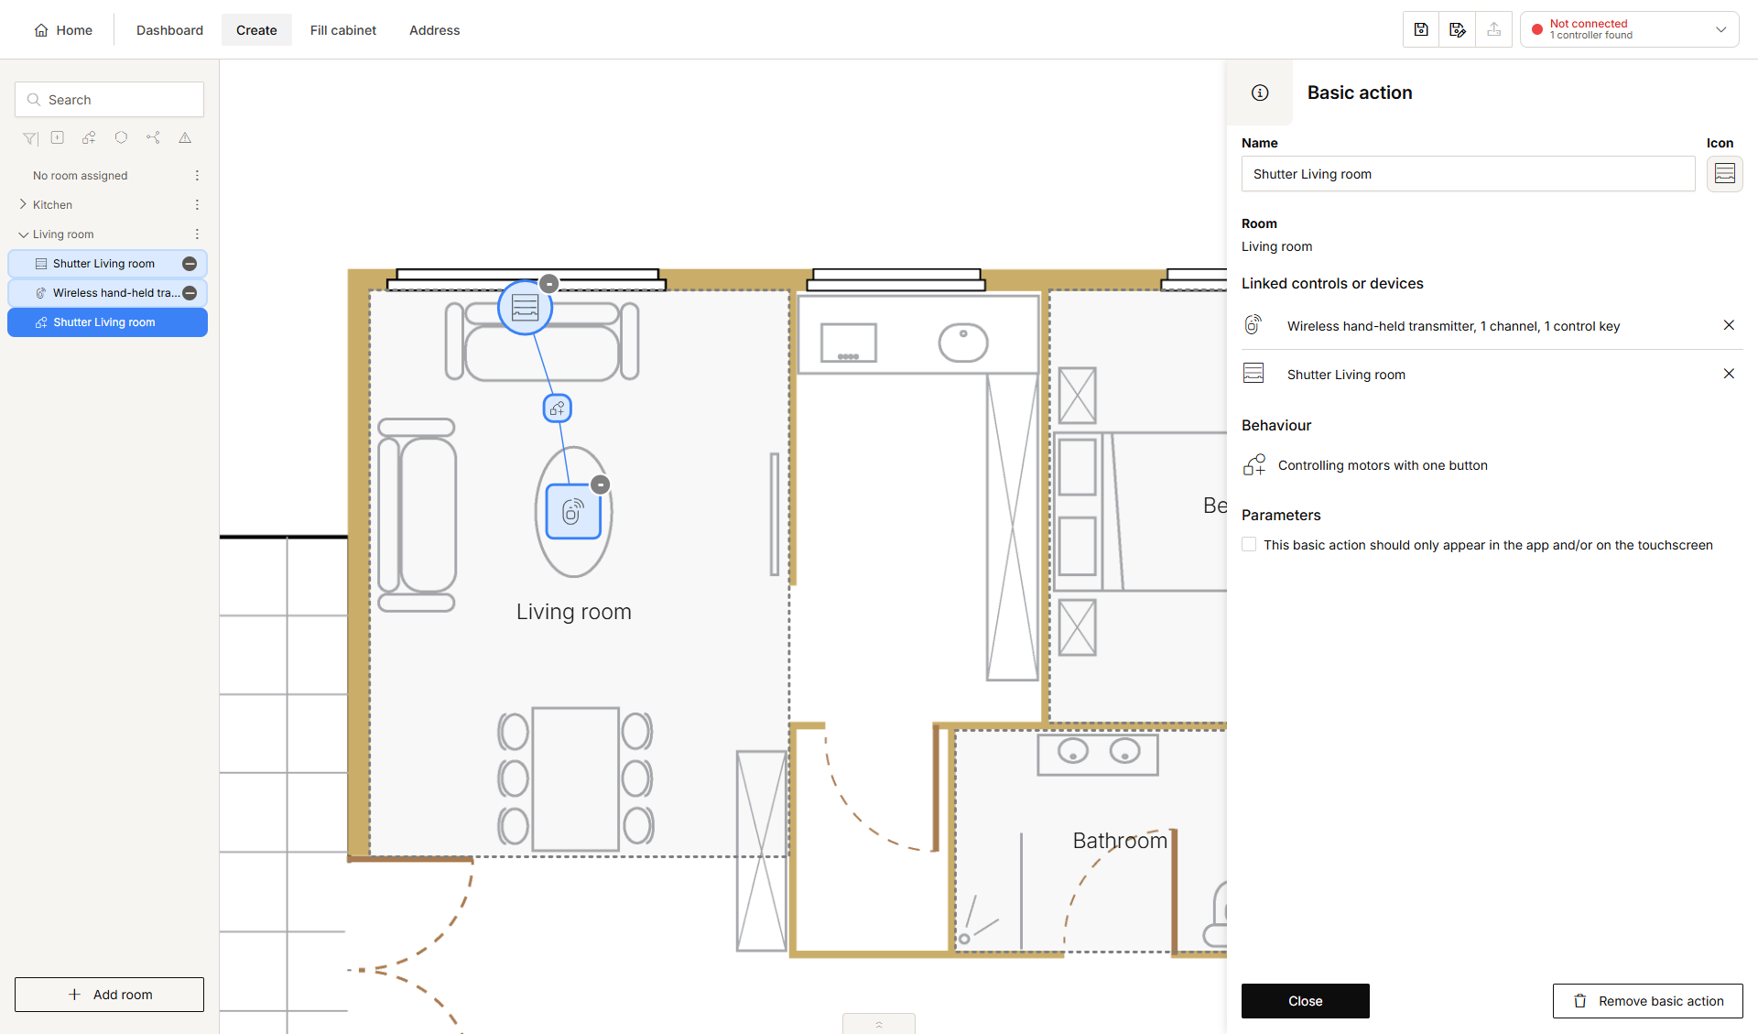
Task: Select the basic action node on floor plan
Action: pos(558,408)
